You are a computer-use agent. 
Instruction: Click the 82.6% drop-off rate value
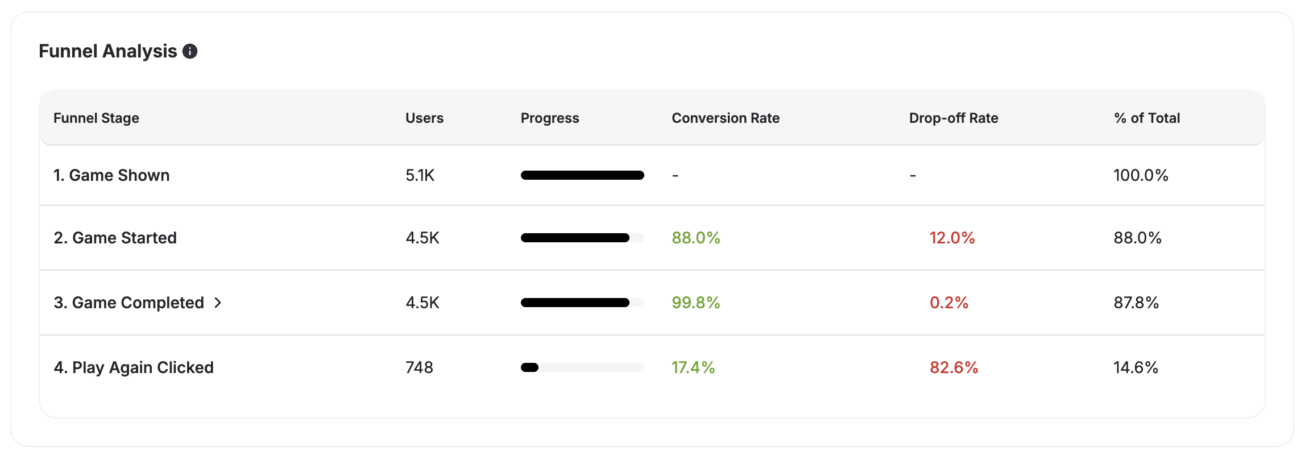tap(952, 367)
